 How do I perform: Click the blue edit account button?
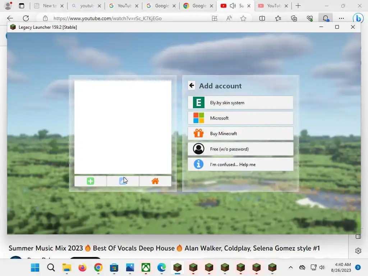click(123, 181)
